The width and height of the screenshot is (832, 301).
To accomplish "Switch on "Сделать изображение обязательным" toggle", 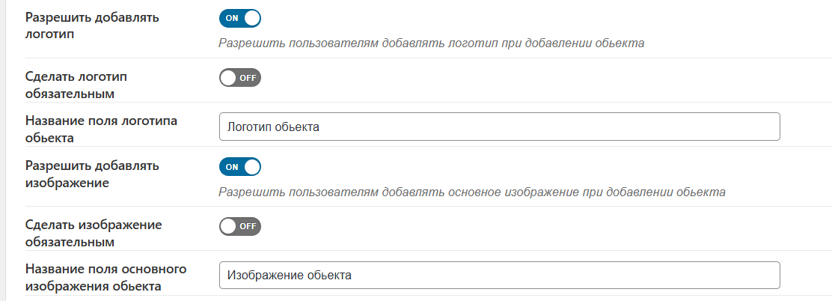I will pos(239,226).
